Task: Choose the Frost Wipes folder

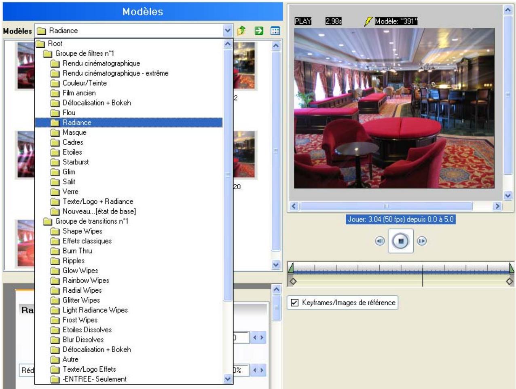Action: (x=74, y=320)
